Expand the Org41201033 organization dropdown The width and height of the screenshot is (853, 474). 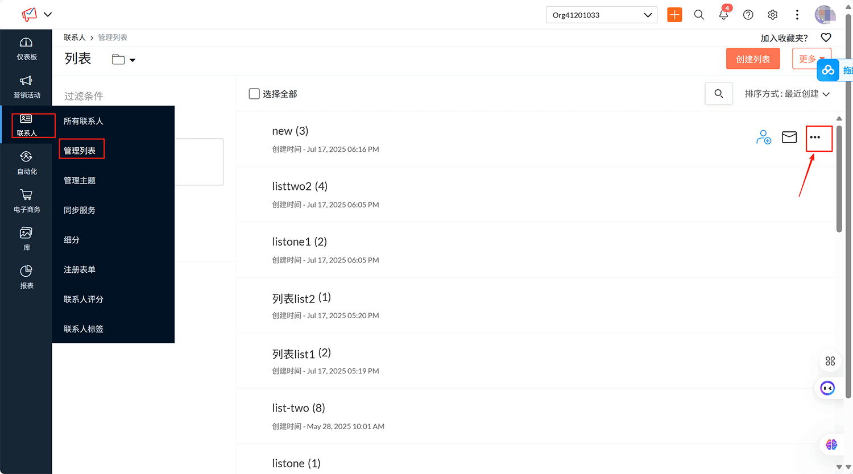pyautogui.click(x=601, y=15)
